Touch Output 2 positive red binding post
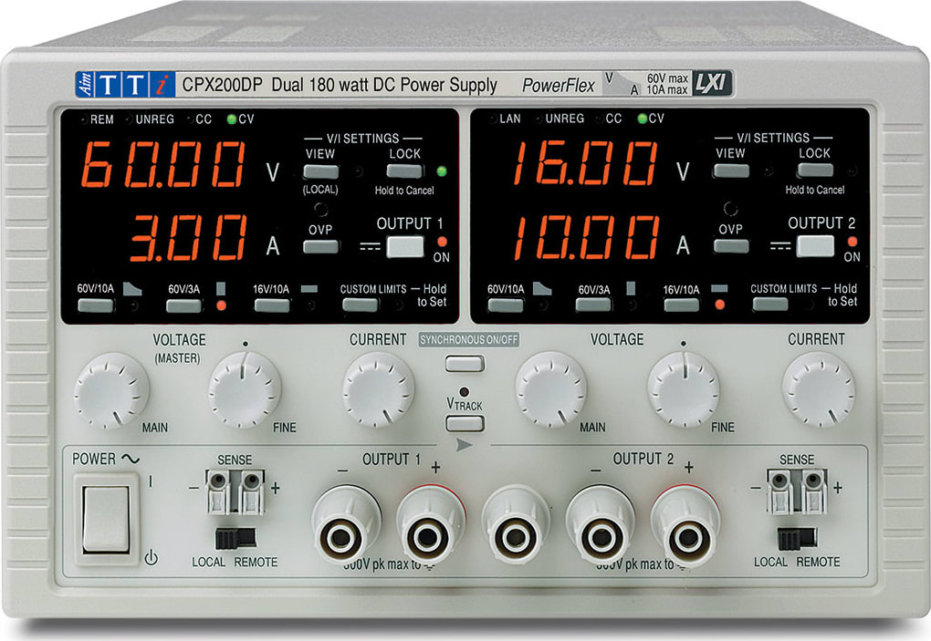The width and height of the screenshot is (931, 641). tap(686, 526)
